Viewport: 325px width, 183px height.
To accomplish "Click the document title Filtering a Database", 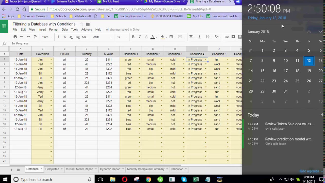I will (44, 24).
